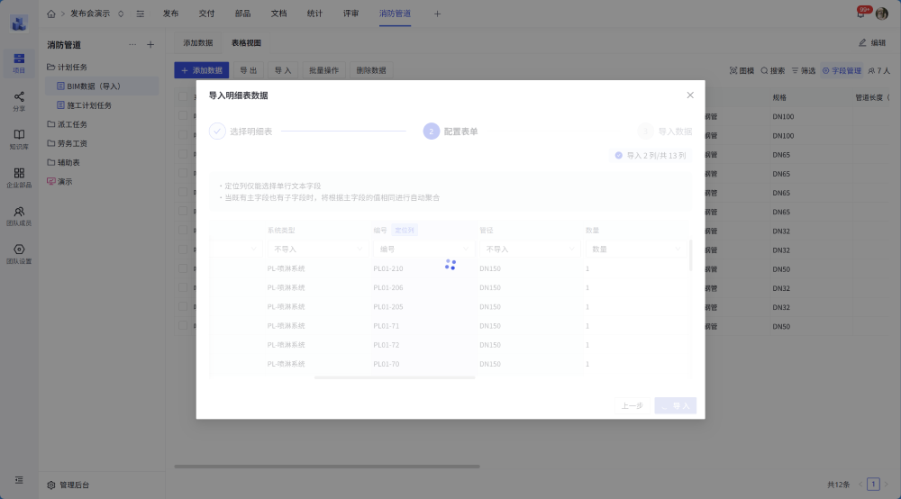Toggle the 导入 2 列/共 13 列 checkbox
The image size is (901, 499).
(618, 155)
